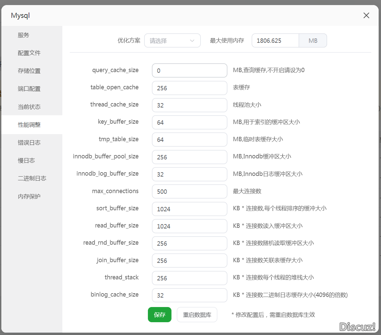Screen dimensions: 381x335
Task: Click the 最大使用内存 input field
Action: [x=275, y=41]
